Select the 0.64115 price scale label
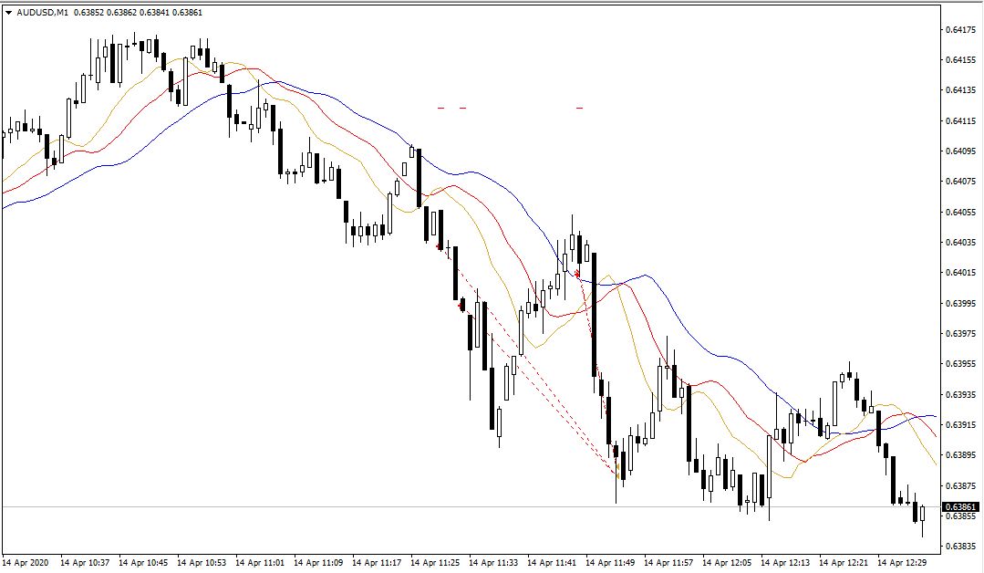This screenshot has width=984, height=573. [x=960, y=120]
